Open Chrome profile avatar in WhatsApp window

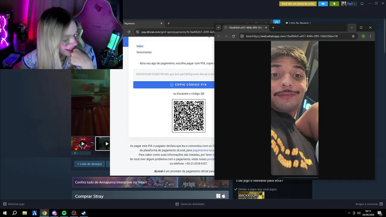(x=363, y=36)
